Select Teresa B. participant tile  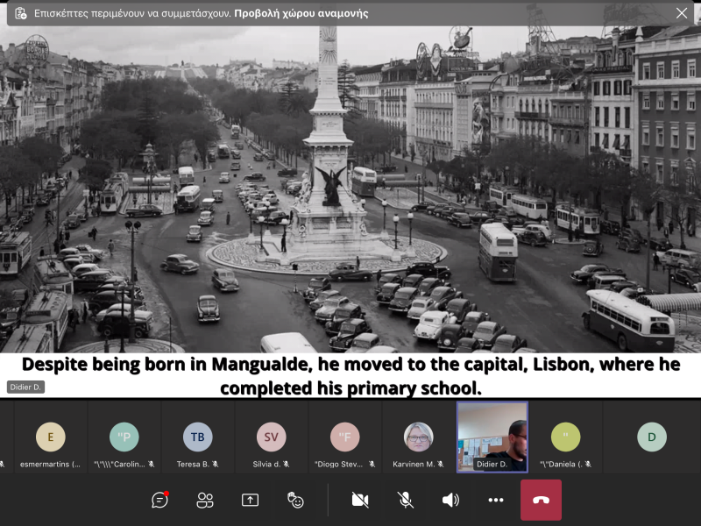tap(197, 437)
